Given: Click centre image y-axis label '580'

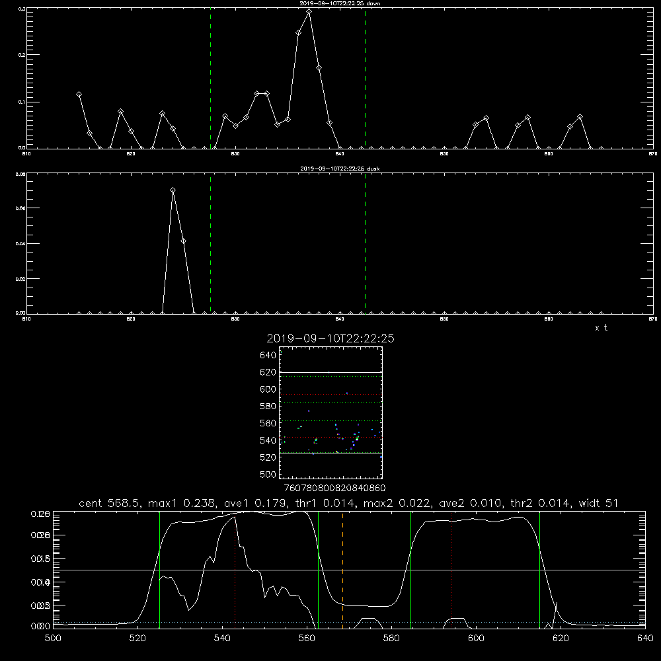Looking at the screenshot, I should pos(268,407).
